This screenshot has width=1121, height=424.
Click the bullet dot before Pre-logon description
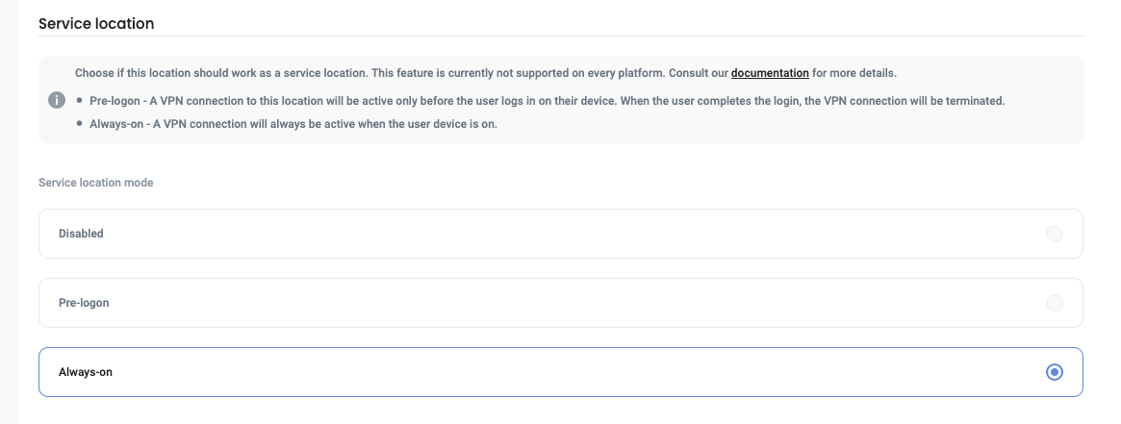(79, 101)
